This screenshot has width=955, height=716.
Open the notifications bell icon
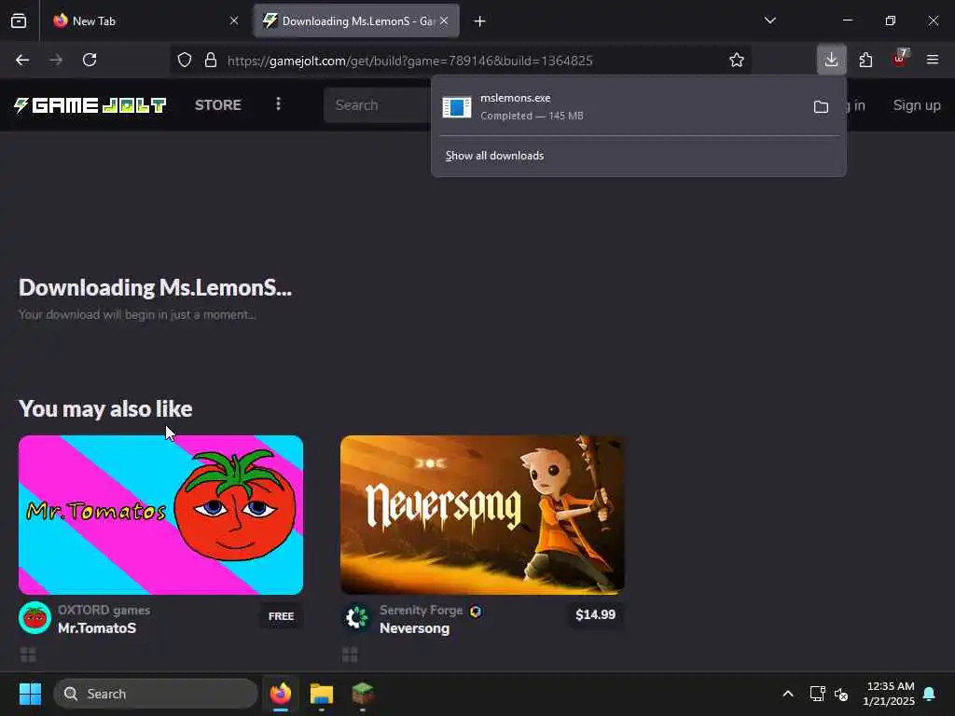930,694
